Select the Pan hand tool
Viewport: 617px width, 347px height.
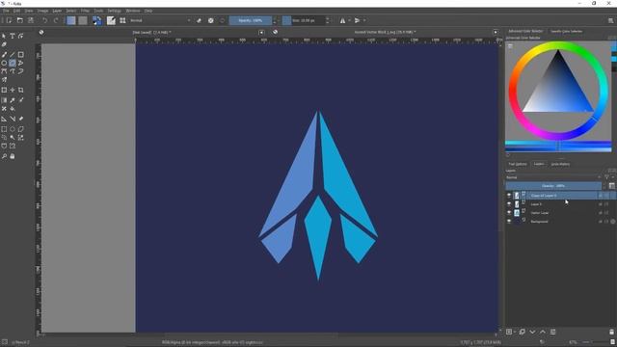point(13,156)
